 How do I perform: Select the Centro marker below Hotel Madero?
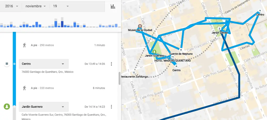coord(177,66)
